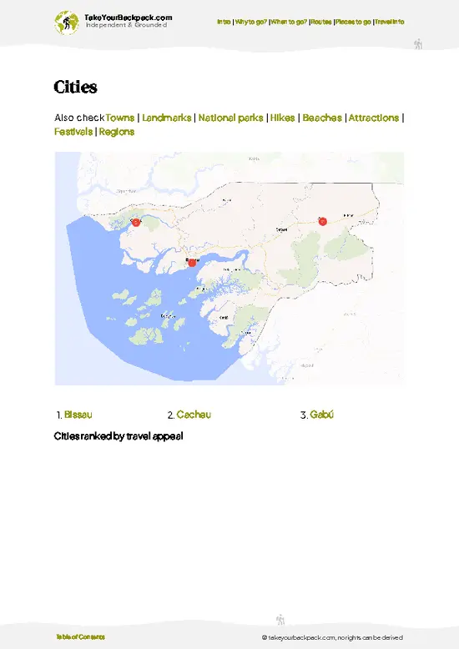Open the Intro navigation link
Image resolution: width=459 pixels, height=649 pixels.
tap(224, 22)
